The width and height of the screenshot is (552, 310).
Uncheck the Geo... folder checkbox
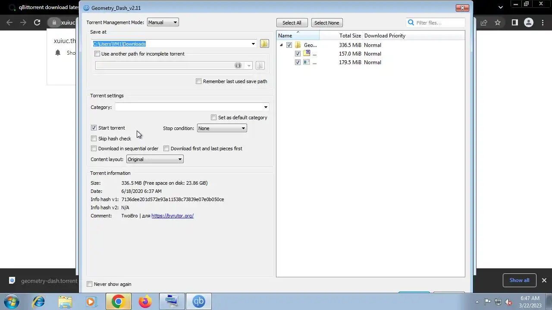289,45
